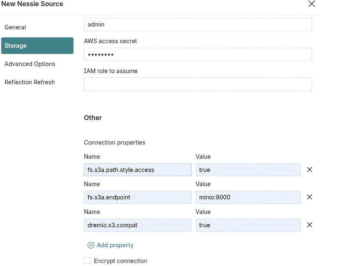Edit the fs.s3a.endpoint name field
Image resolution: width=346 pixels, height=266 pixels.
pyautogui.click(x=137, y=197)
